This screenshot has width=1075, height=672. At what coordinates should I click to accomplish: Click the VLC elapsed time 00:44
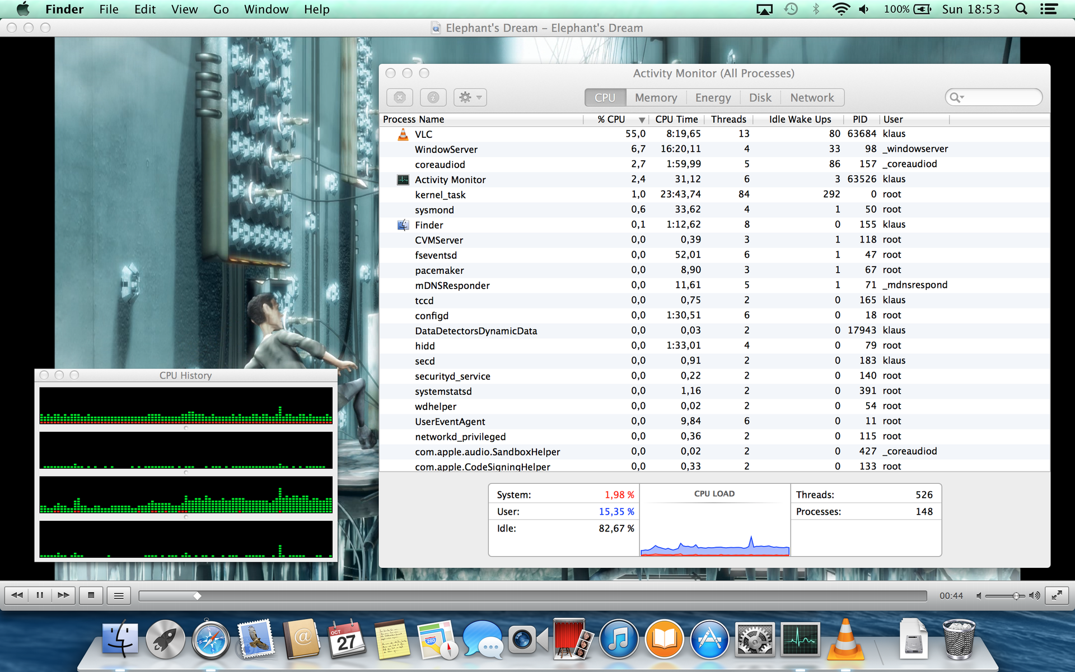click(x=951, y=596)
